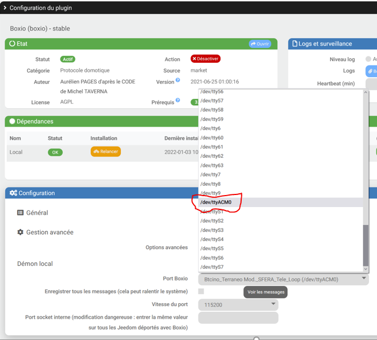
Task: Collapse the Configuration du plugin header chevron
Action: (5, 8)
